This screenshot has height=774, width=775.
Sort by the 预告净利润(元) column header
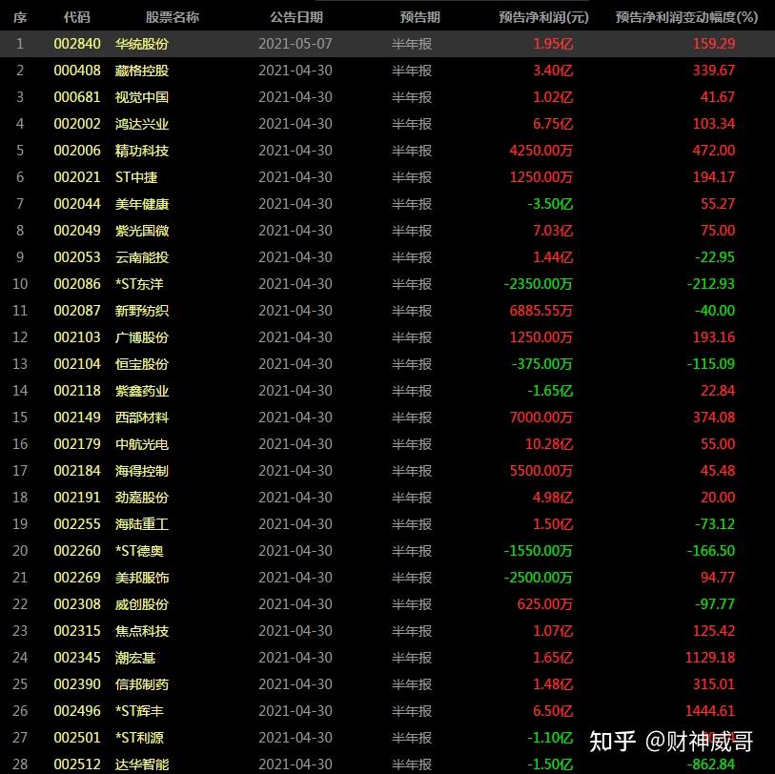(543, 17)
